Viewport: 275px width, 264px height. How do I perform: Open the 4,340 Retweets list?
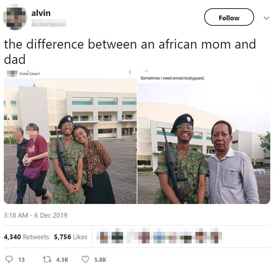click(x=26, y=237)
